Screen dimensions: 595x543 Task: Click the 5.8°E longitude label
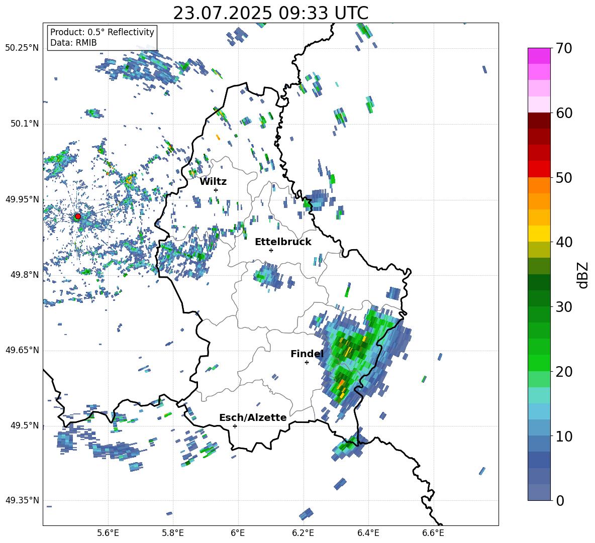[173, 533]
